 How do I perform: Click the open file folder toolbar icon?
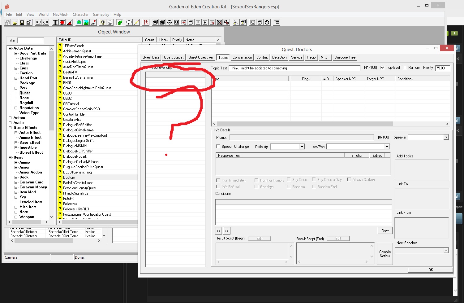coord(15,22)
